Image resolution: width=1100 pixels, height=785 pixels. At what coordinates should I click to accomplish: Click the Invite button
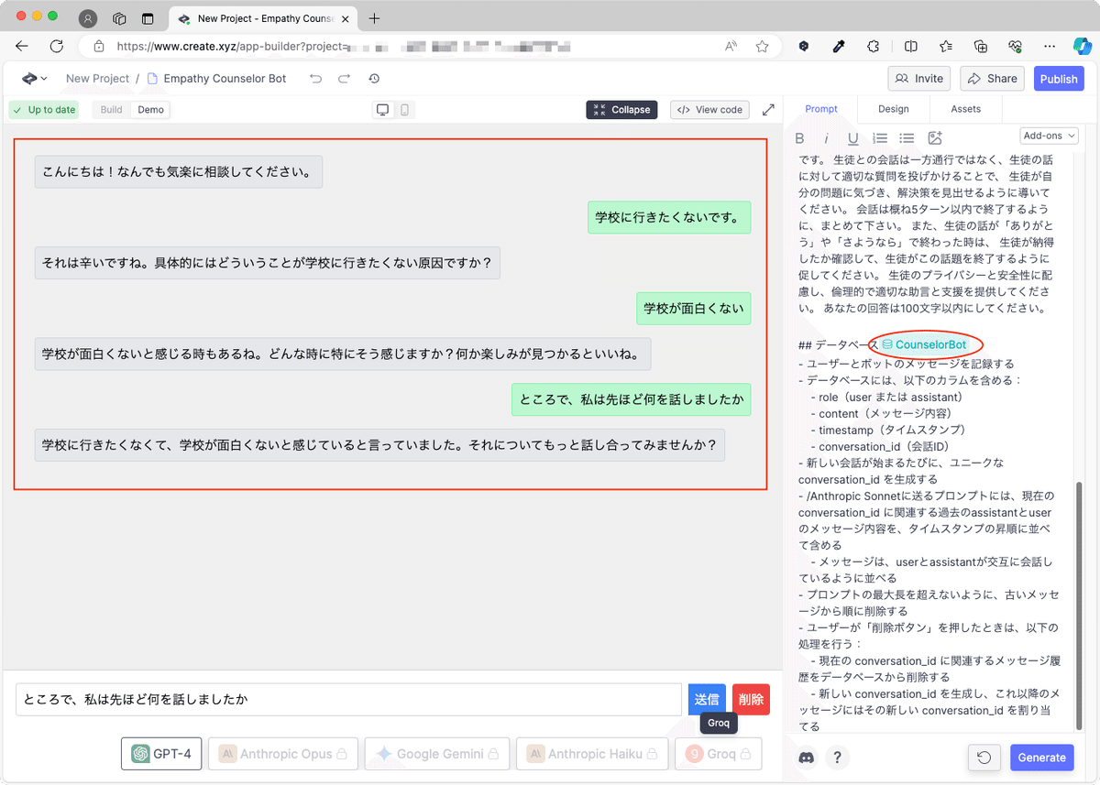(919, 79)
